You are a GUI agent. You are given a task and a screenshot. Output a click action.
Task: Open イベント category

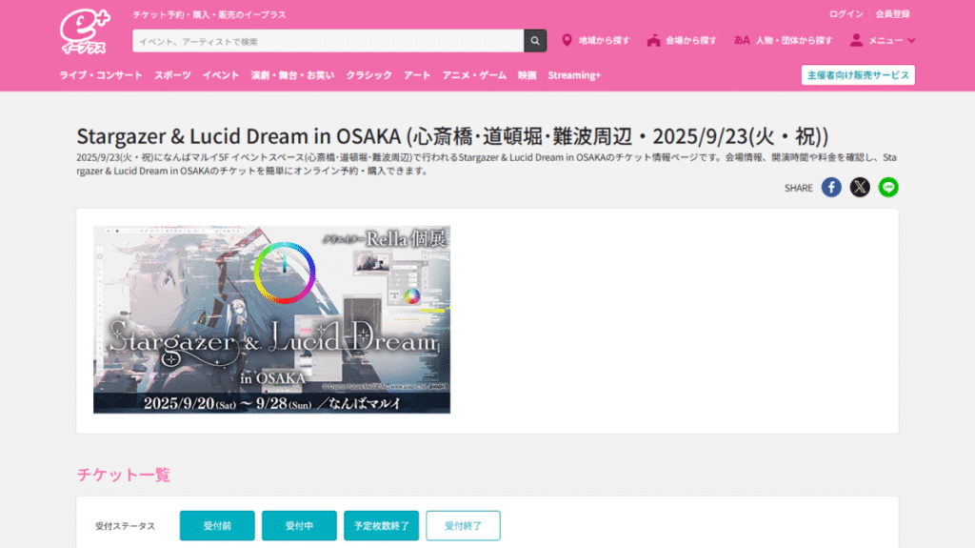pyautogui.click(x=221, y=74)
